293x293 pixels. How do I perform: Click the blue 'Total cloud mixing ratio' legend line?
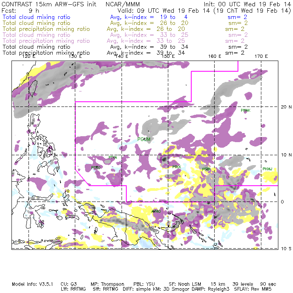tap(36, 17)
